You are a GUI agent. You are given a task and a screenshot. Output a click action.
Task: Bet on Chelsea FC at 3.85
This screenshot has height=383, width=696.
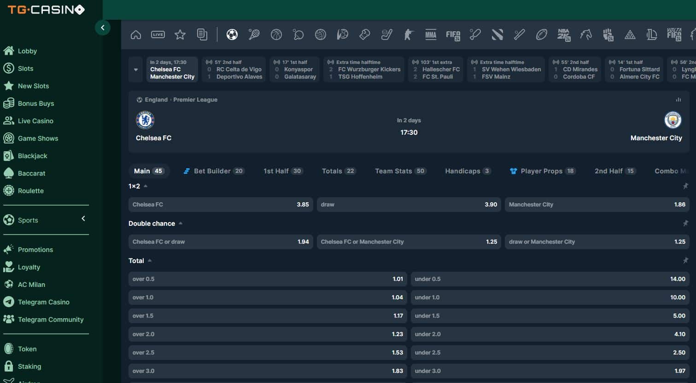click(221, 205)
